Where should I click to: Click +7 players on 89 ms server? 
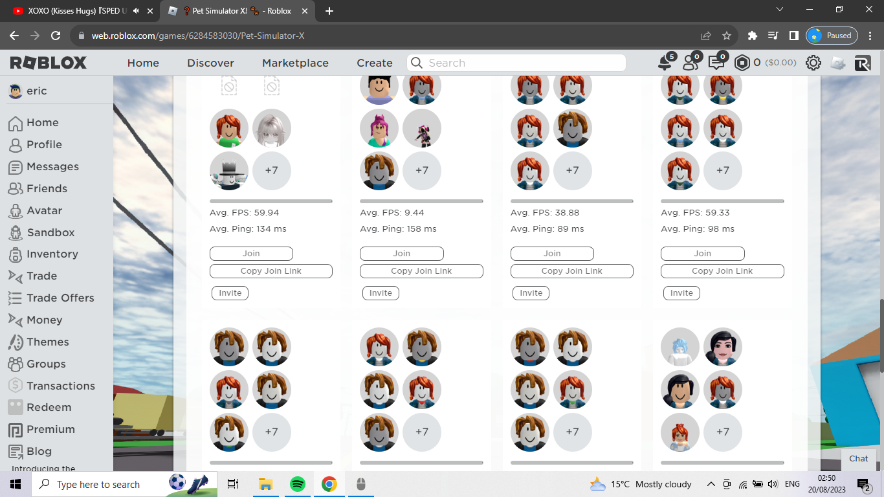click(572, 170)
